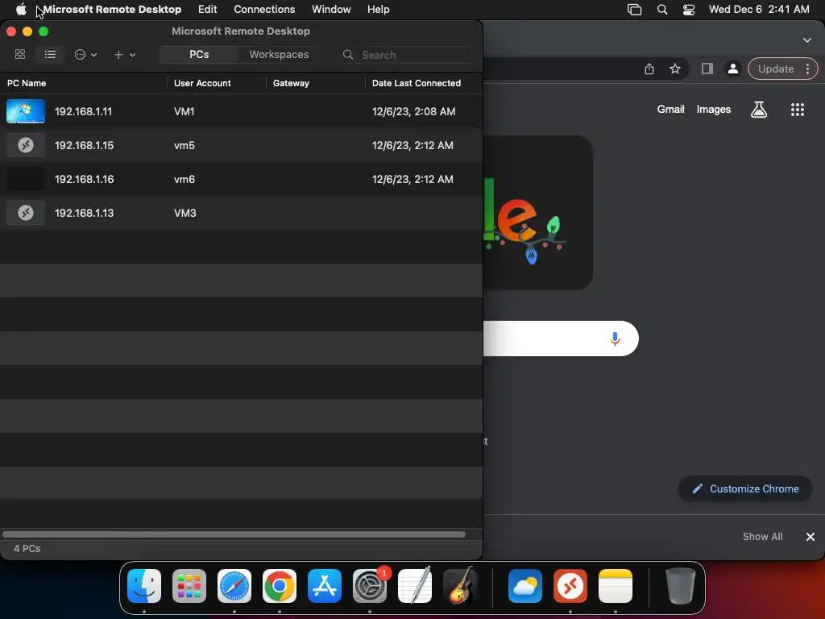The height and width of the screenshot is (619, 825).
Task: Click the Google voice search microphone
Action: [615, 339]
